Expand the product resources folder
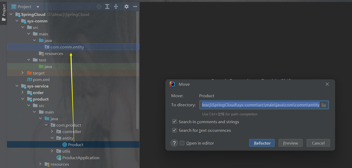Viewport: 352px width, 168px height. tap(40, 164)
